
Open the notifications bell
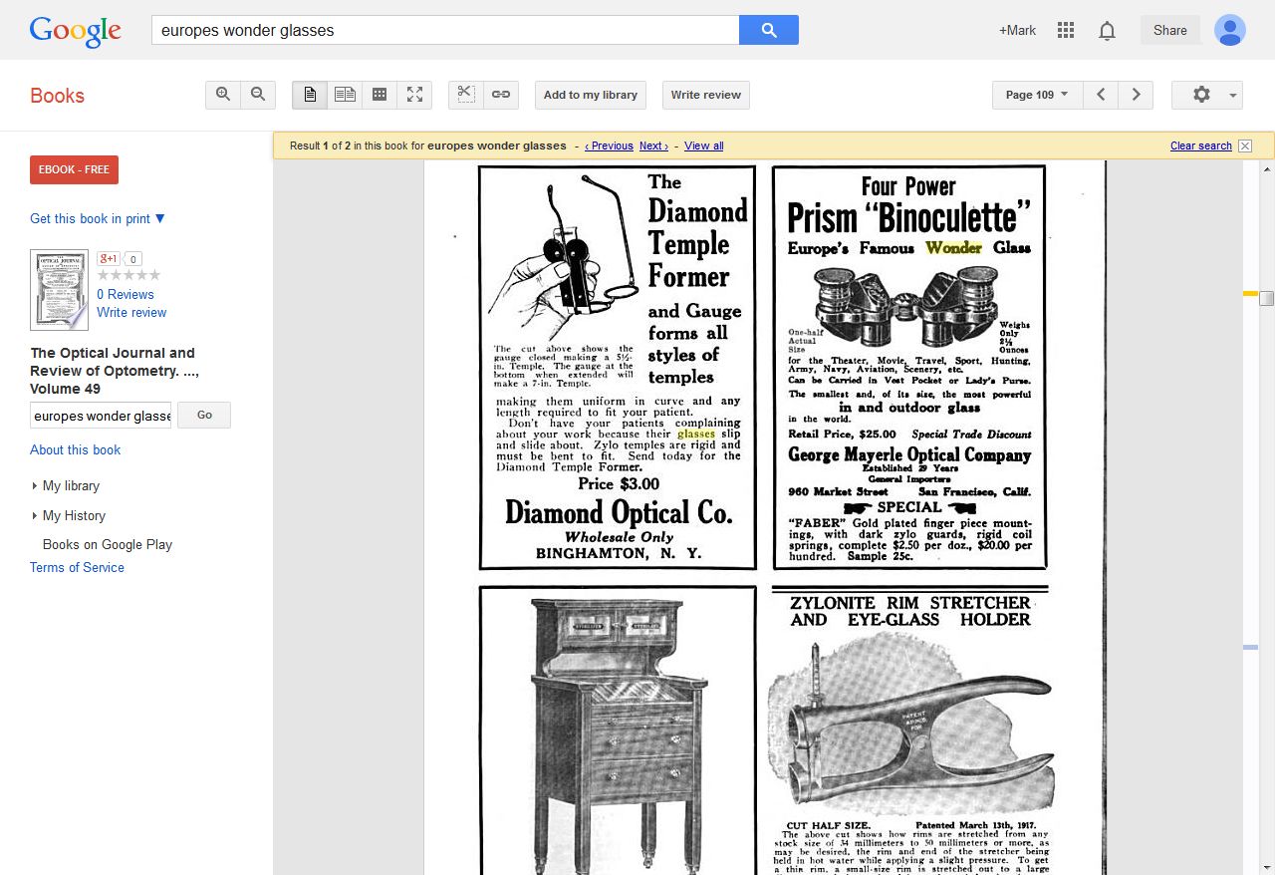coord(1107,31)
